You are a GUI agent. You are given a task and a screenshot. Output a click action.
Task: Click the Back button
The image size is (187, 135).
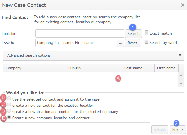(160, 130)
